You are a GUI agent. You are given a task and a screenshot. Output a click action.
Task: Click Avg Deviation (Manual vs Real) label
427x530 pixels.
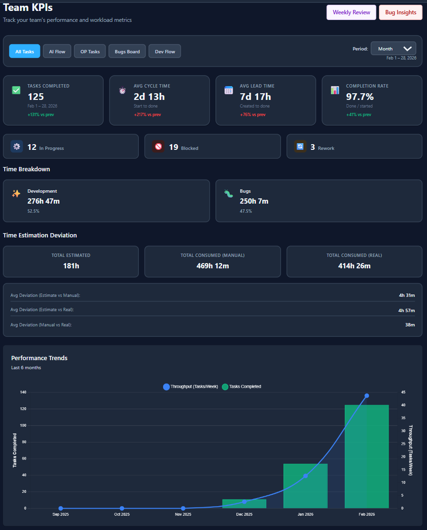[x=41, y=325]
